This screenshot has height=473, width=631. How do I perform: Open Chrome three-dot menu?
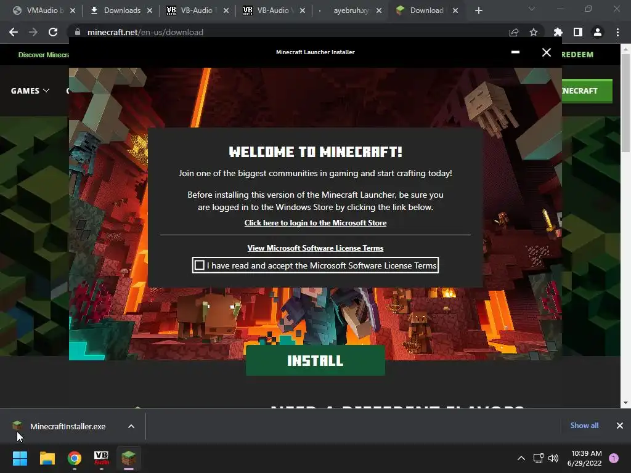[617, 32]
